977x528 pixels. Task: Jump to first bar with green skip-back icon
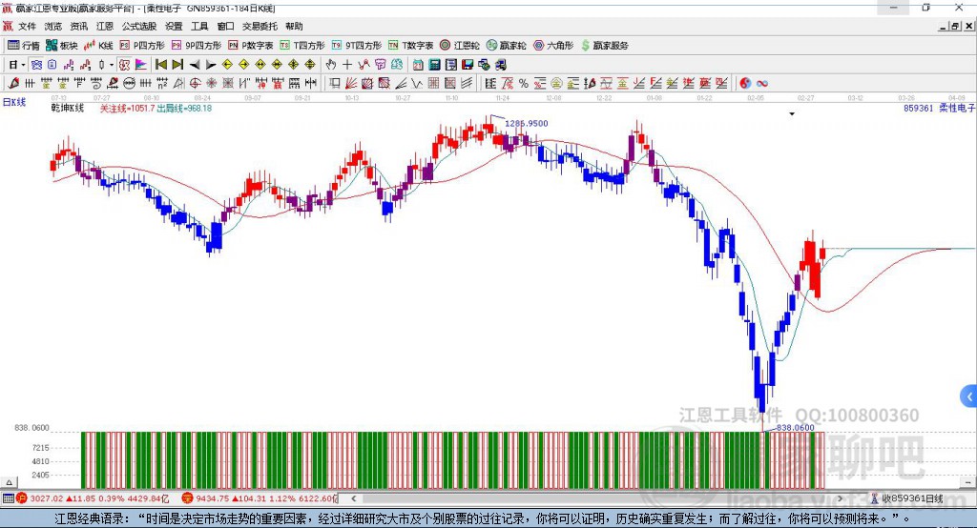(x=161, y=65)
